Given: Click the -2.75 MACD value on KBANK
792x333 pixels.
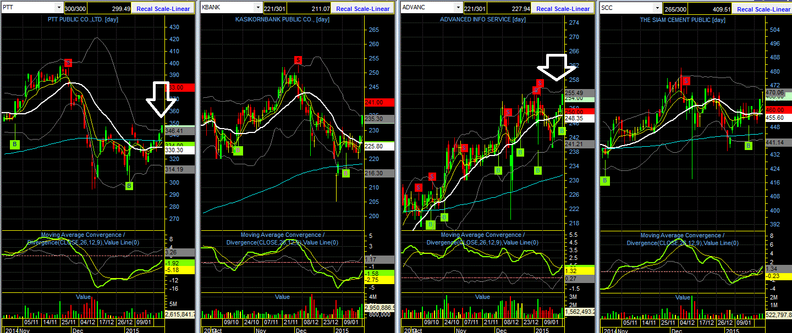Looking at the screenshot, I should point(380,280).
